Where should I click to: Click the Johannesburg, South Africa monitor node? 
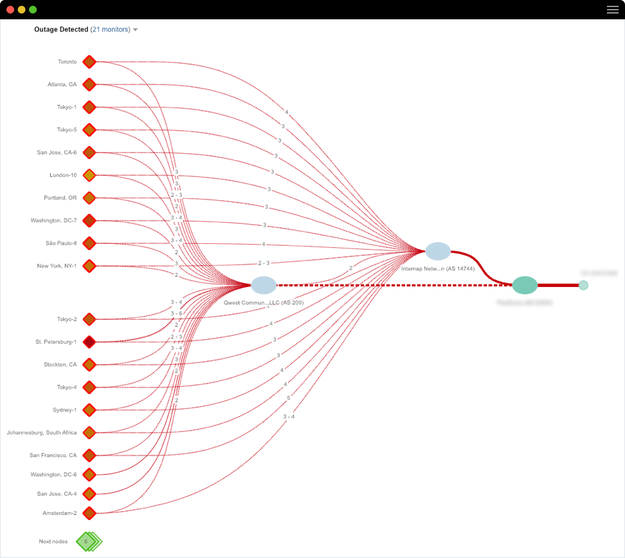[x=89, y=432]
